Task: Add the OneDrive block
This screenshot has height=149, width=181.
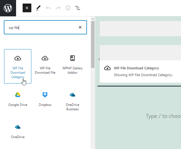Action: 18,131
